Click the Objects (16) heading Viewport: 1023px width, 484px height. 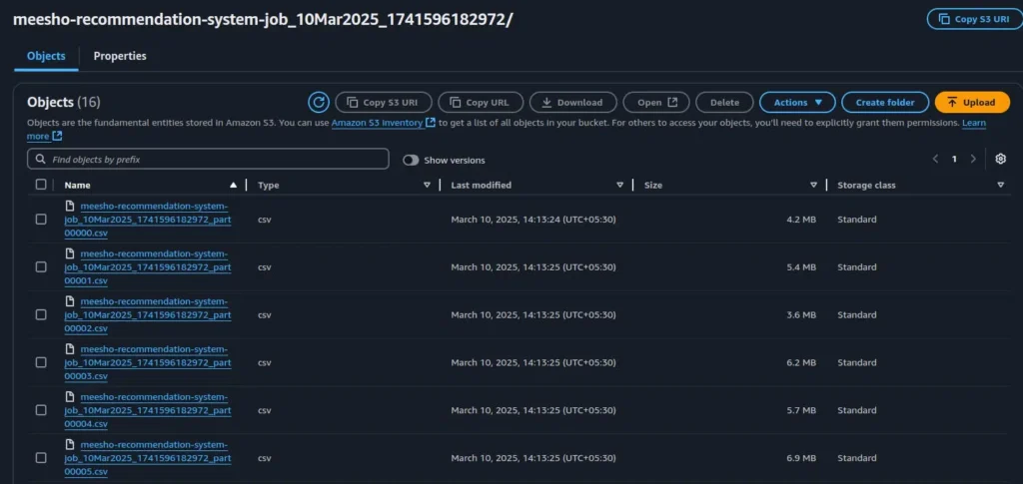click(x=64, y=102)
